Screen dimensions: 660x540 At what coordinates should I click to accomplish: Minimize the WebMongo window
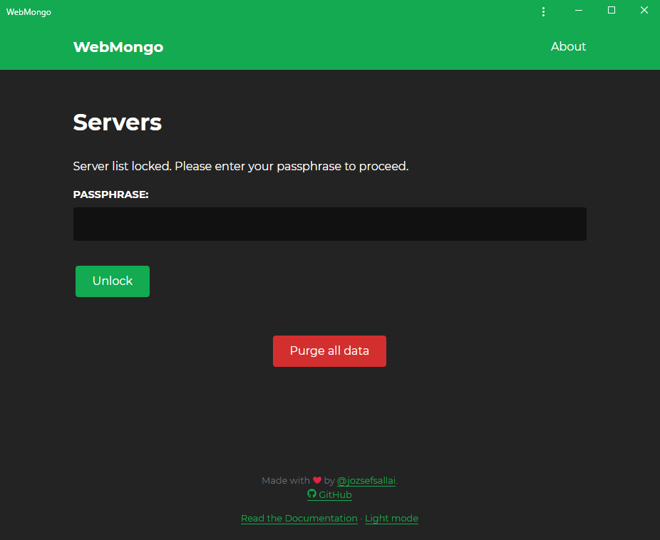click(x=578, y=11)
